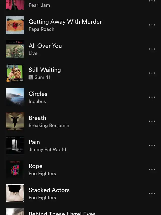Viewport: 161px width, 215px height.
Task: Open three-dot menu next to Breath
Action: point(152,121)
